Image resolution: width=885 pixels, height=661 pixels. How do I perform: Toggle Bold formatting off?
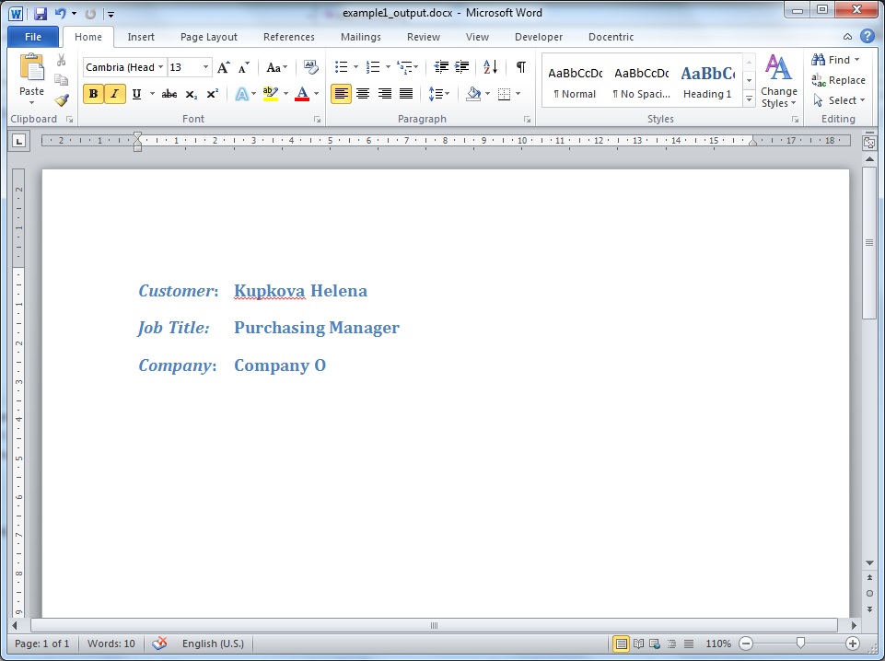[93, 94]
